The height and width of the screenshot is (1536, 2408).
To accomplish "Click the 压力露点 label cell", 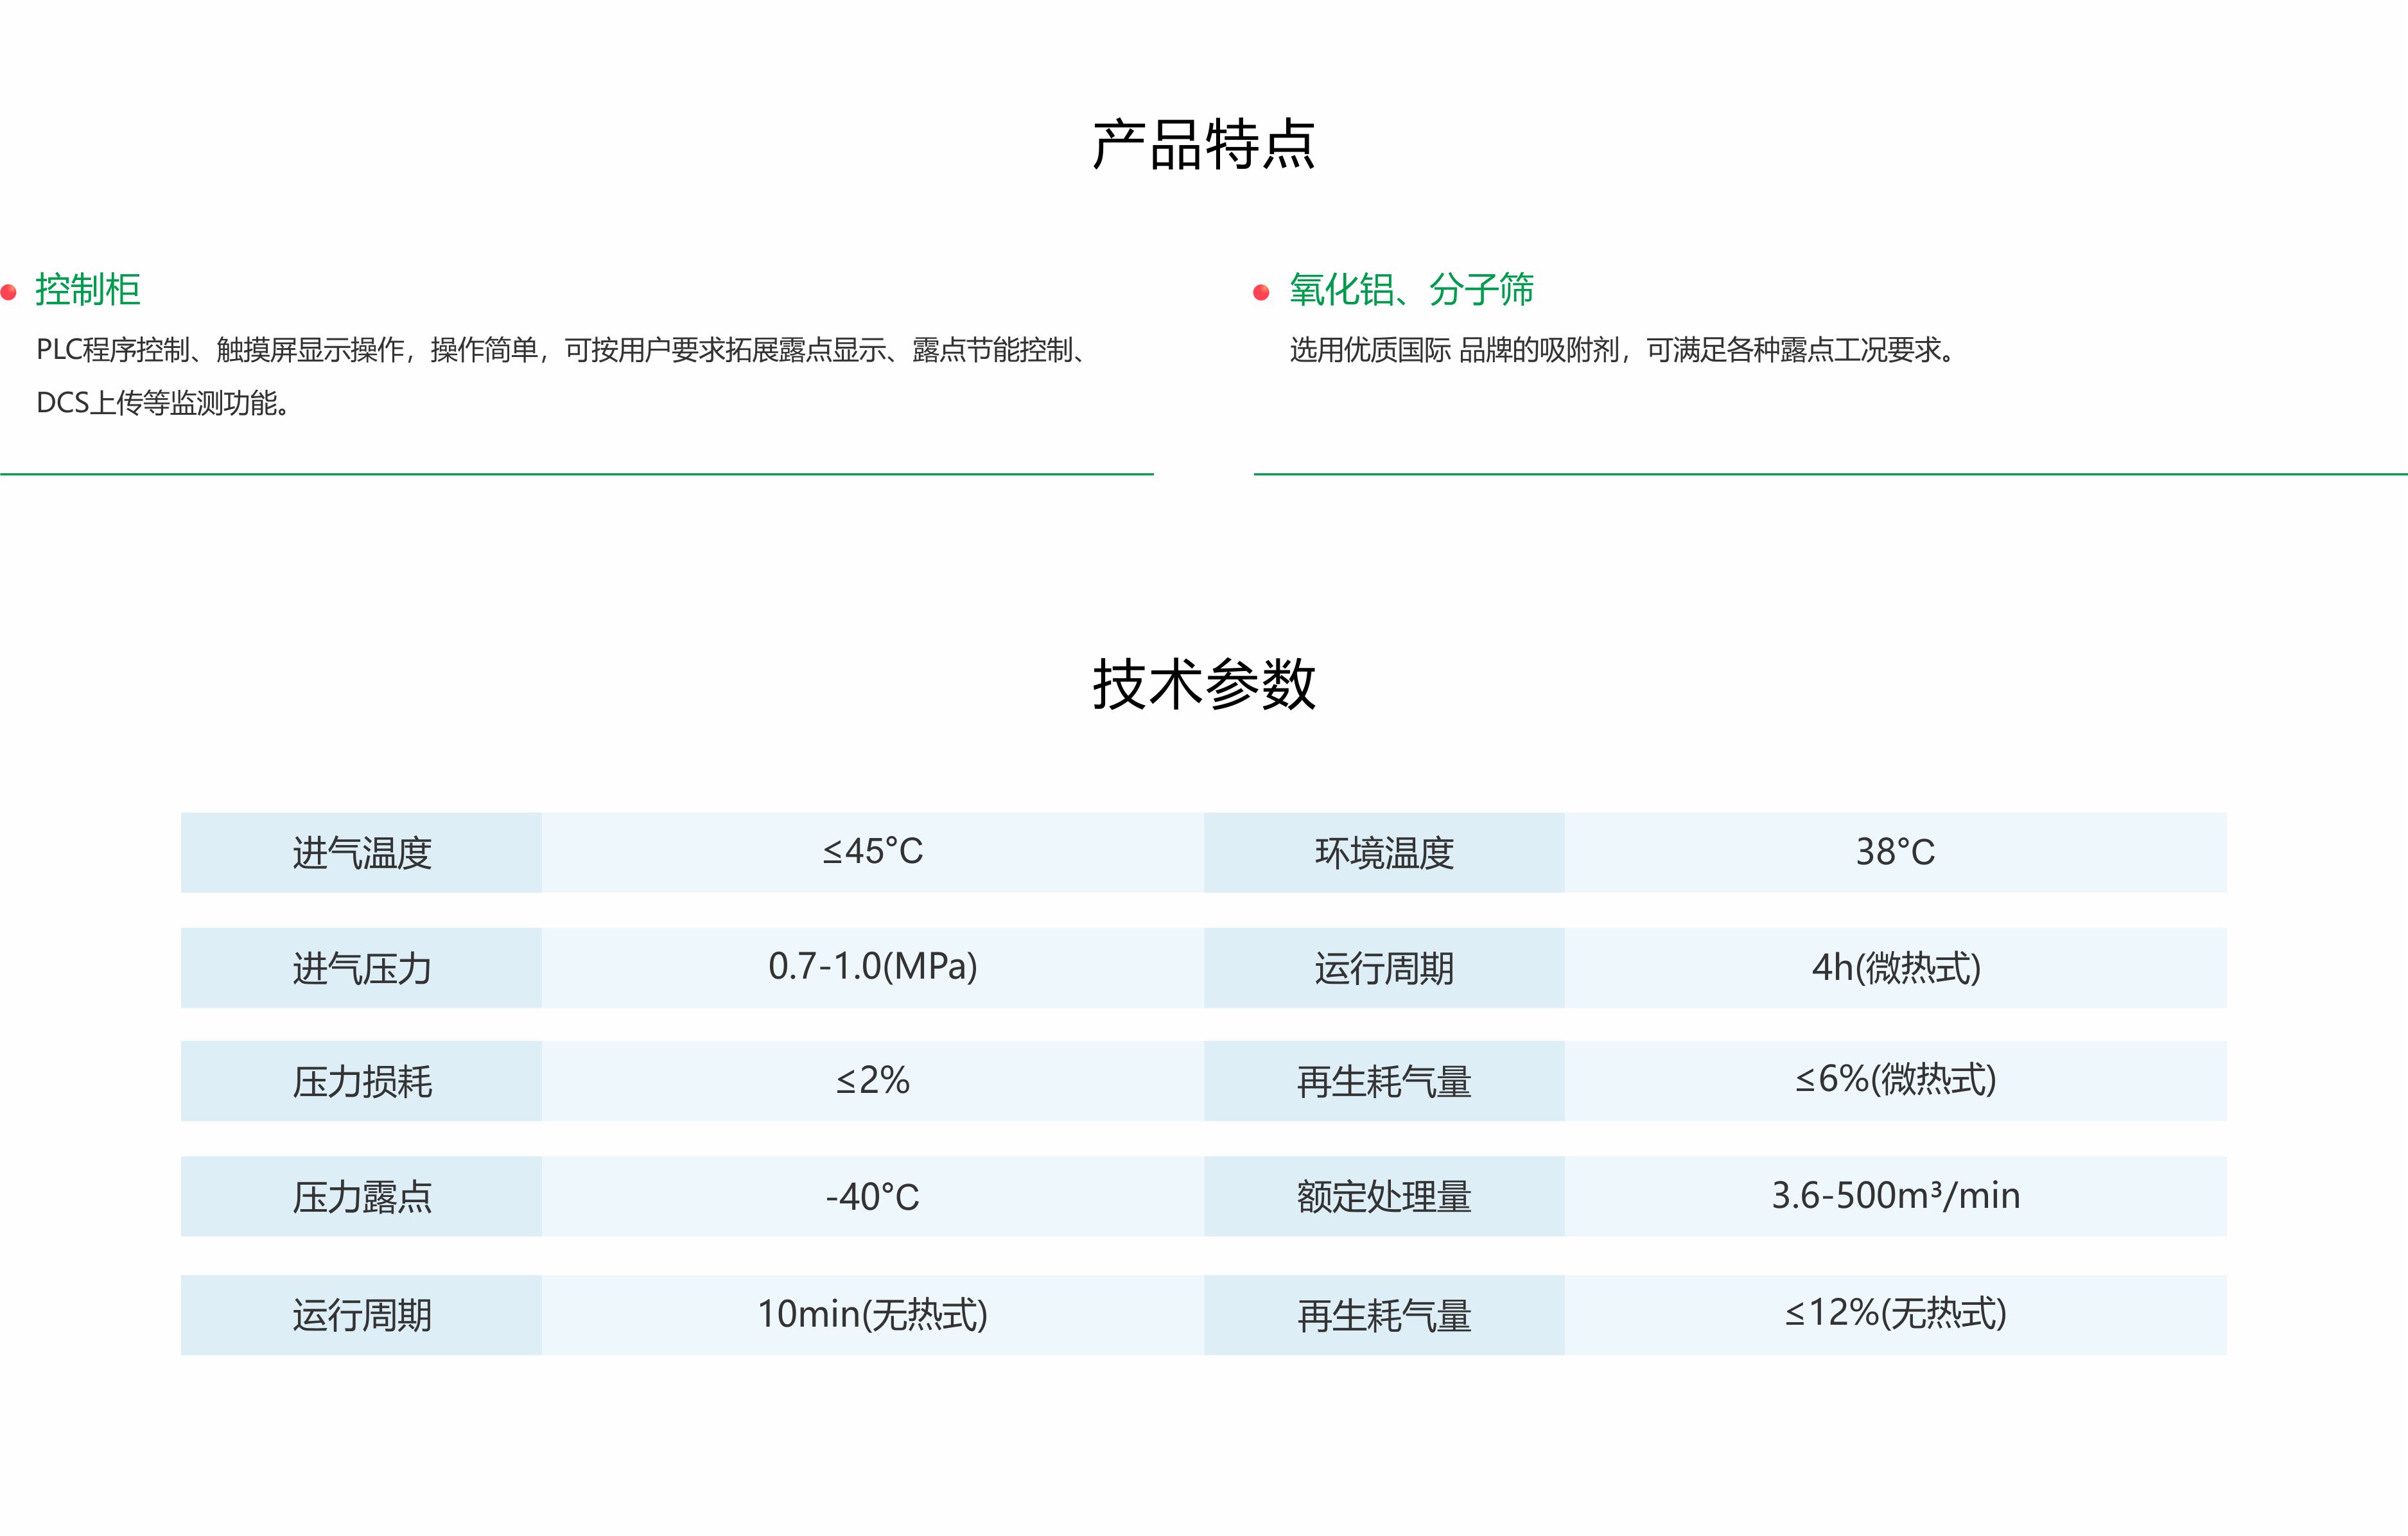I will click(361, 1197).
